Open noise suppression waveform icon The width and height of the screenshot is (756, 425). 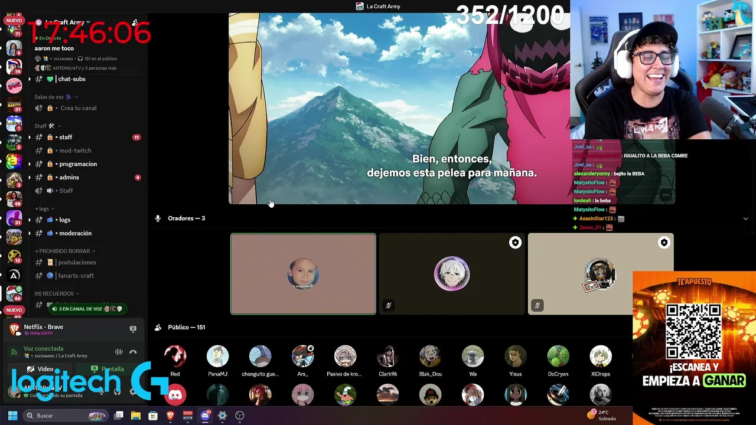tap(119, 352)
